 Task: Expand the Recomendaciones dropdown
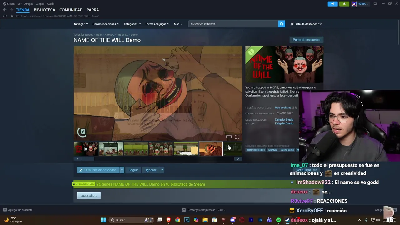point(106,24)
